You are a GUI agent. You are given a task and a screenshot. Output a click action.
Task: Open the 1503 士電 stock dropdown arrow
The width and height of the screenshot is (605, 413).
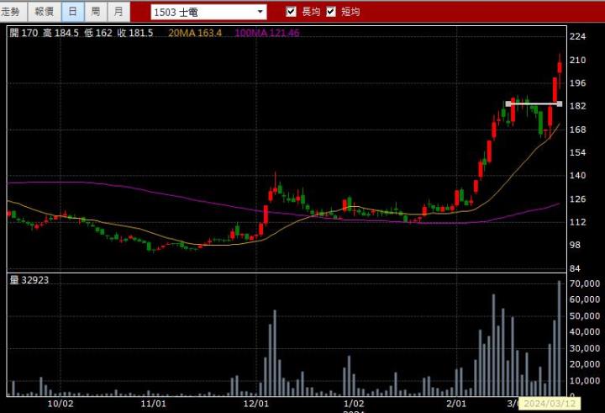(260, 12)
